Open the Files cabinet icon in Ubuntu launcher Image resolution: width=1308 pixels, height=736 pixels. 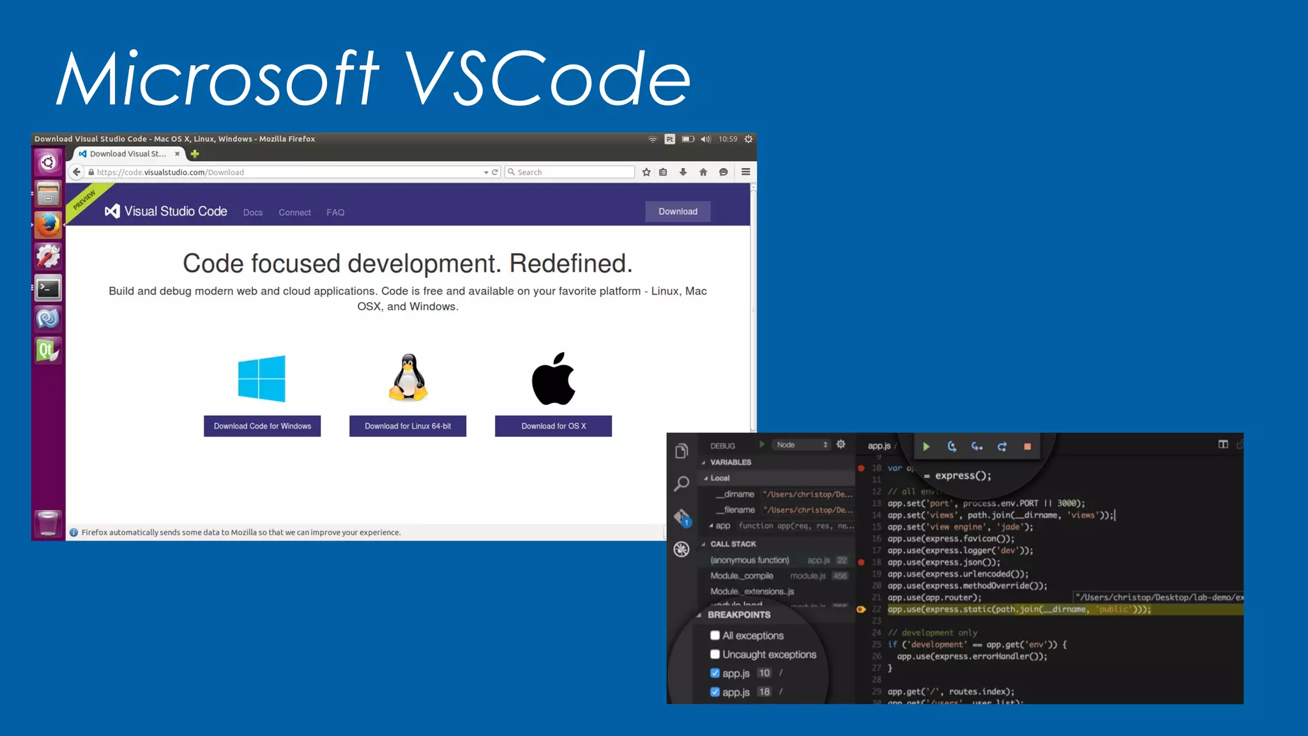(x=48, y=194)
